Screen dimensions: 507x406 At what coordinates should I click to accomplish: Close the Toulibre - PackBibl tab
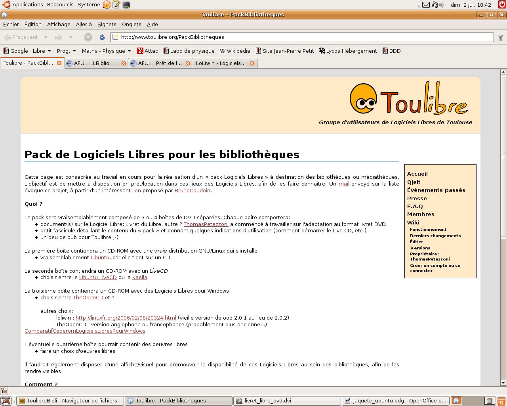coord(59,63)
